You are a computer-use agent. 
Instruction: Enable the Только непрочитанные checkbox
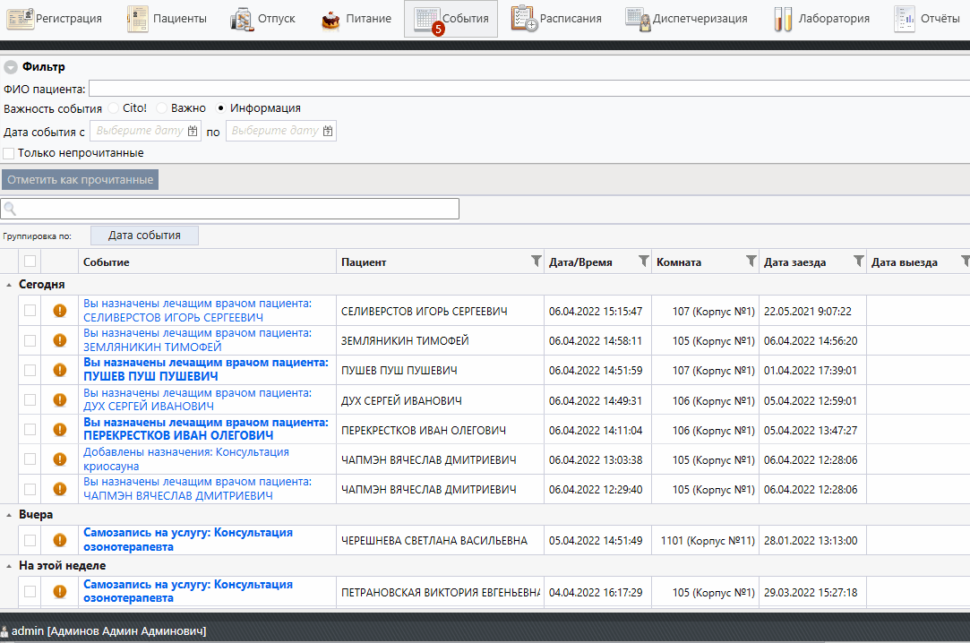[9, 153]
